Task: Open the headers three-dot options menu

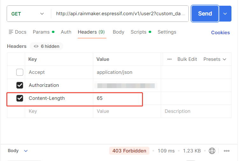Action: [169, 59]
